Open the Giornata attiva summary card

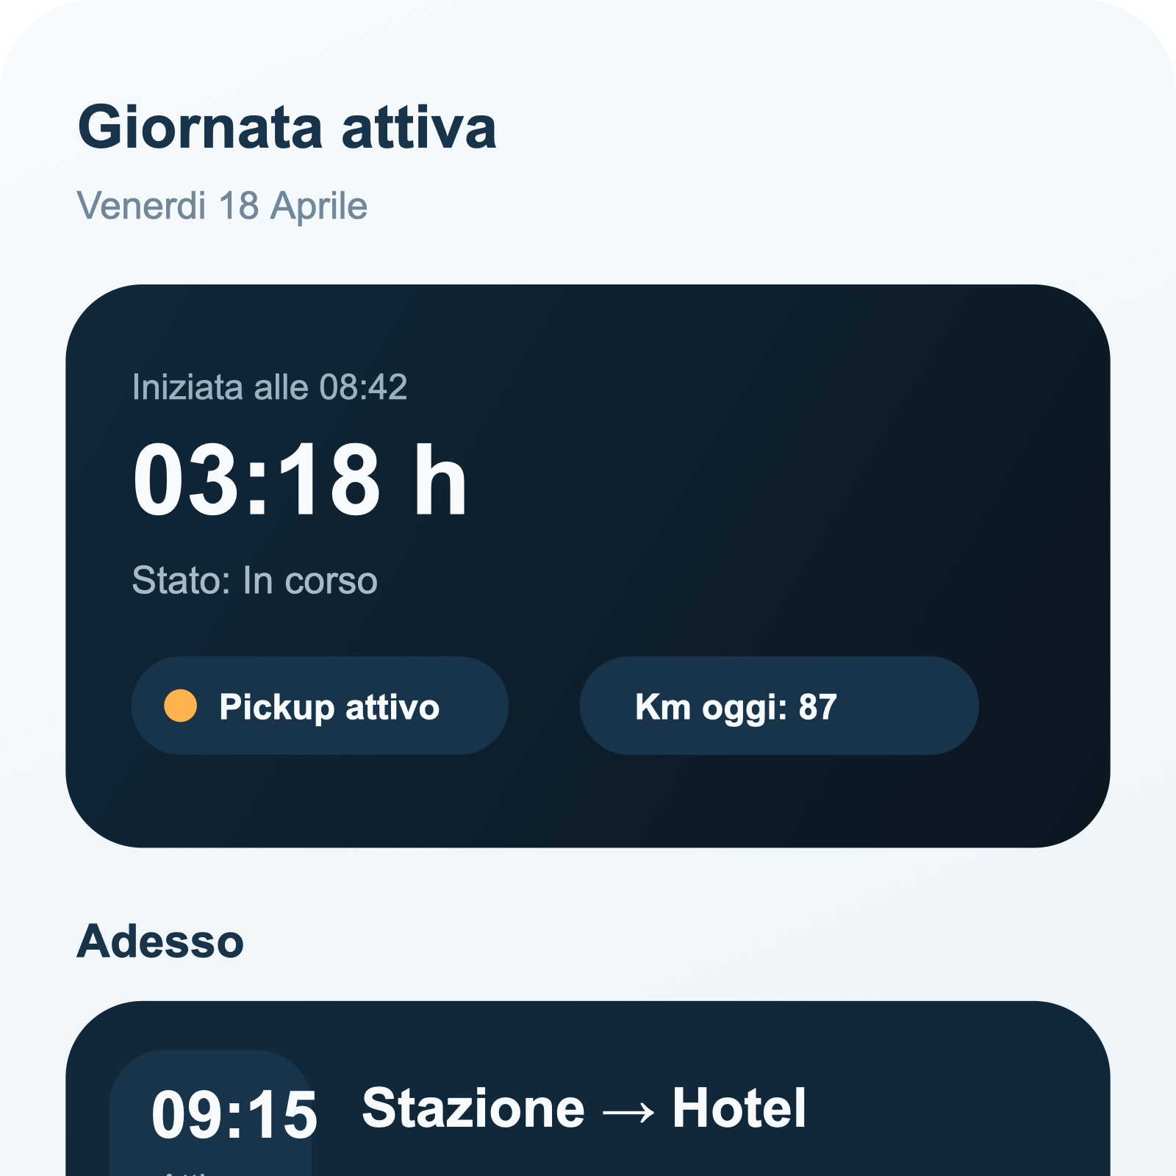coord(588,566)
